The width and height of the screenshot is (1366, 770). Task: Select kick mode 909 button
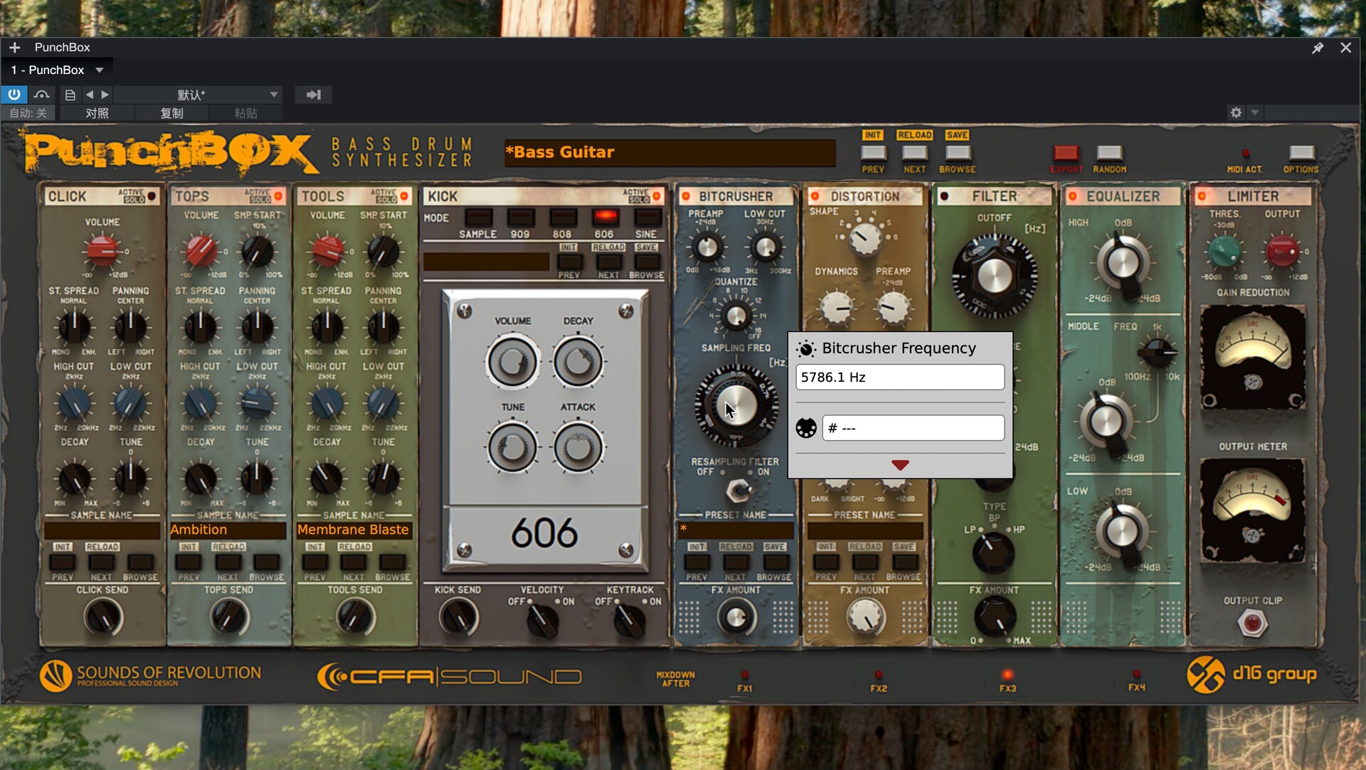click(x=521, y=218)
